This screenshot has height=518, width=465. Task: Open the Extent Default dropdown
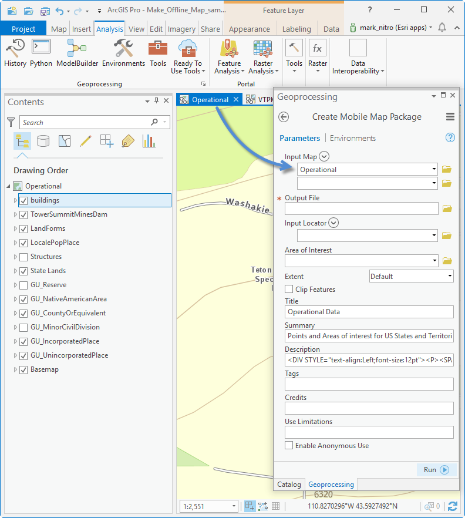[450, 276]
